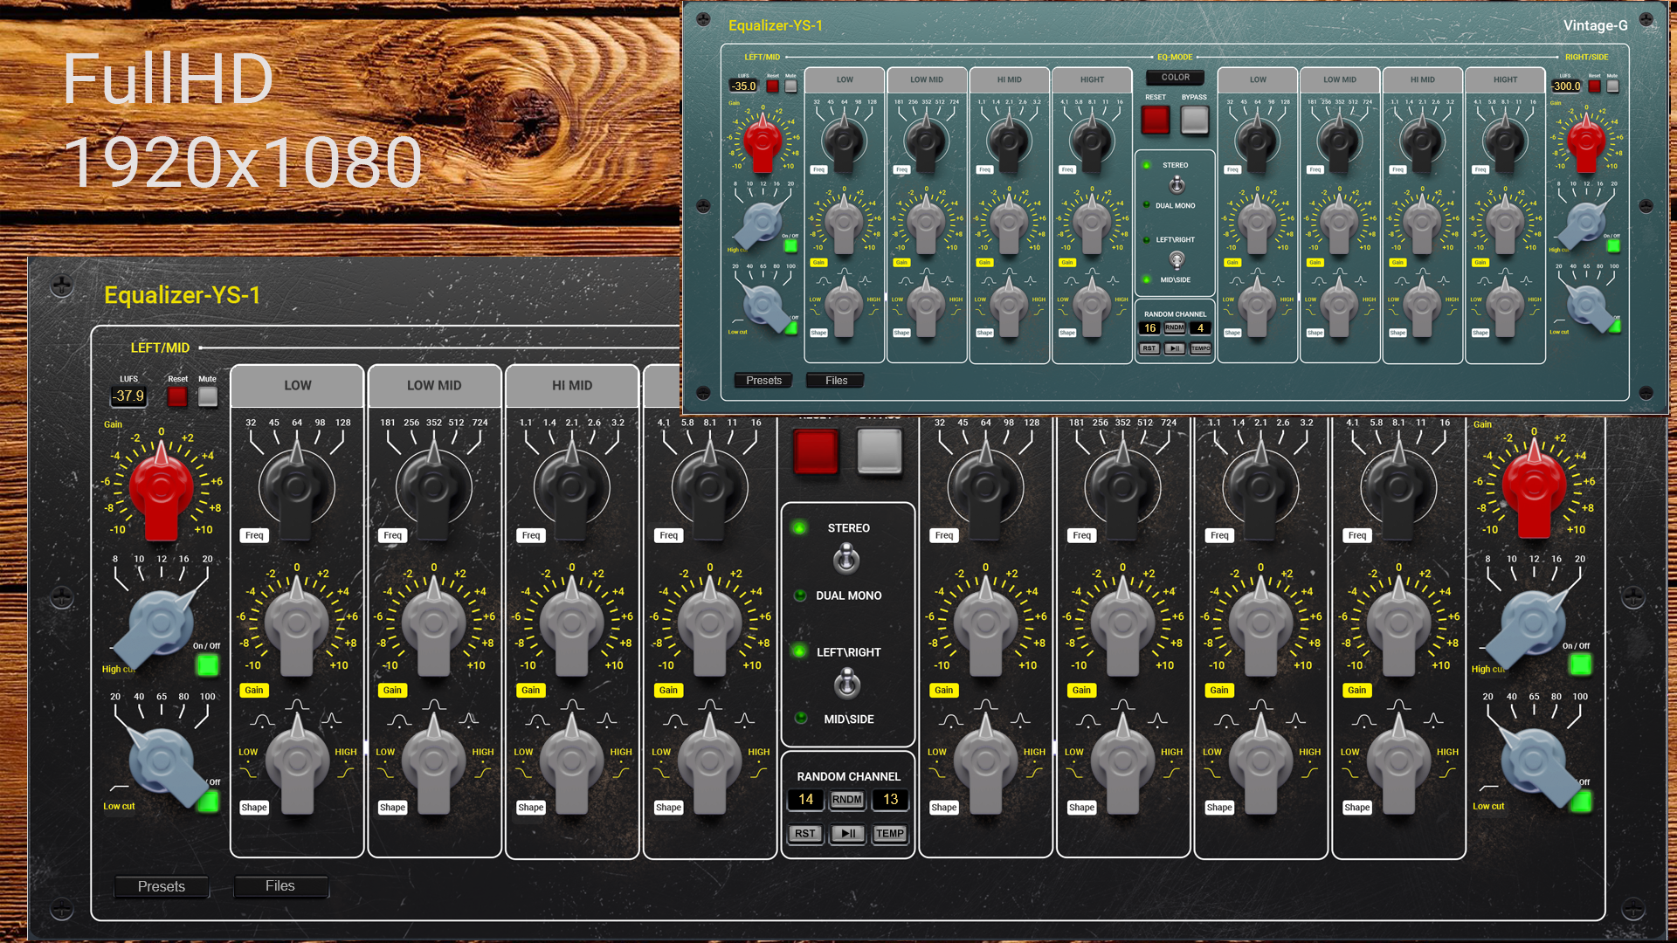Click COLOR button in teal EQ-MODE section
Screen dimensions: 1677x943
tap(1176, 78)
